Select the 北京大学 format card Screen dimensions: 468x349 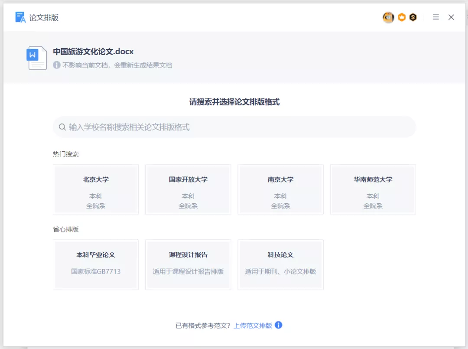click(95, 189)
